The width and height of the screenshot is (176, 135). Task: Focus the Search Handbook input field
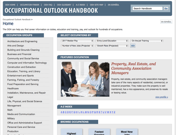(147, 9)
